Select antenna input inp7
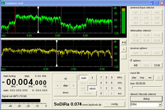 tap(136, 23)
